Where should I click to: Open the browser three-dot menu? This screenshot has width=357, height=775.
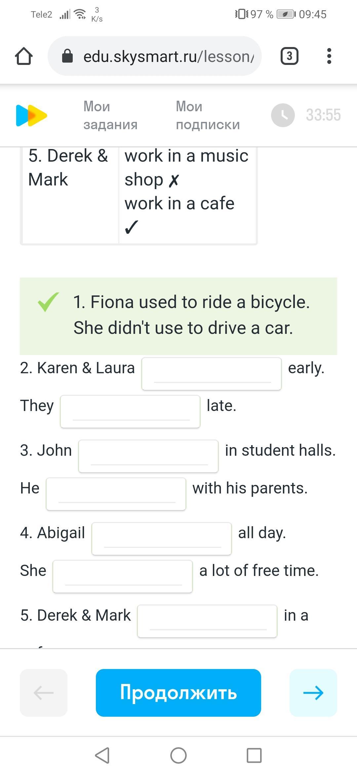click(329, 56)
